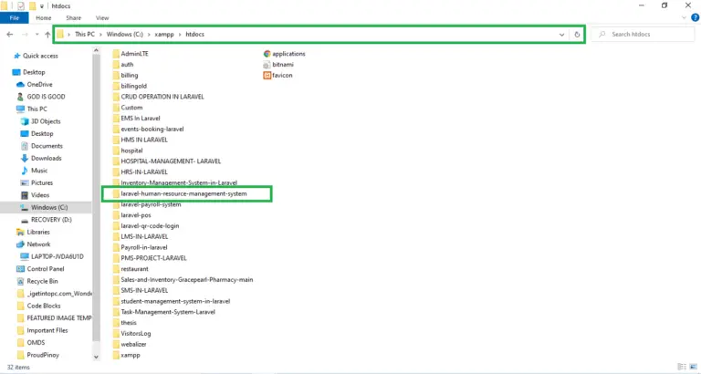Select the hospital folder icon
701x374 pixels.
point(116,151)
